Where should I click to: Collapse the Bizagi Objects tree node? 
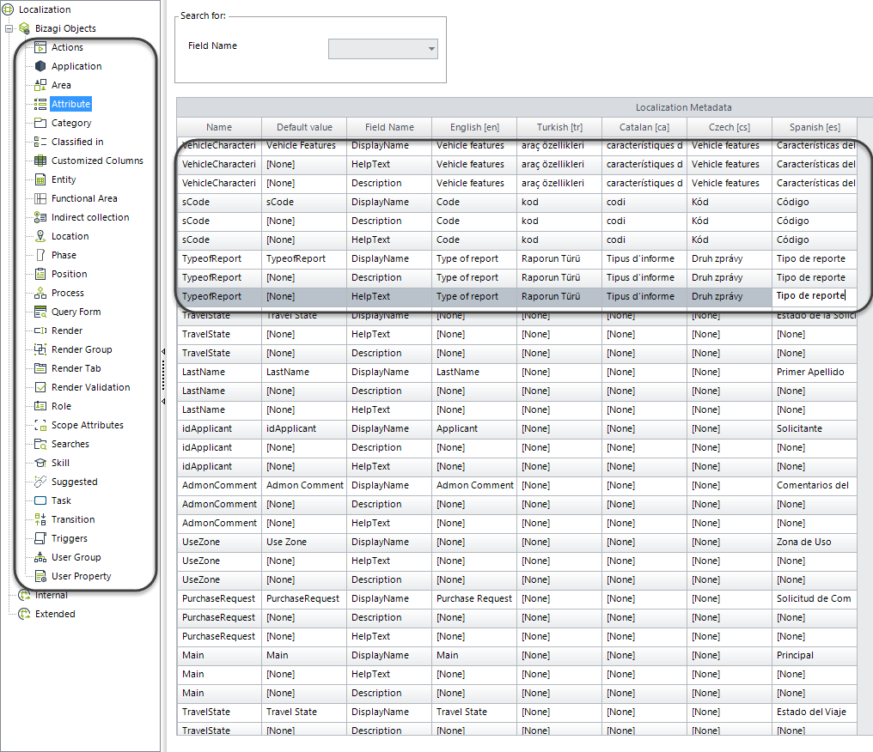coord(9,28)
